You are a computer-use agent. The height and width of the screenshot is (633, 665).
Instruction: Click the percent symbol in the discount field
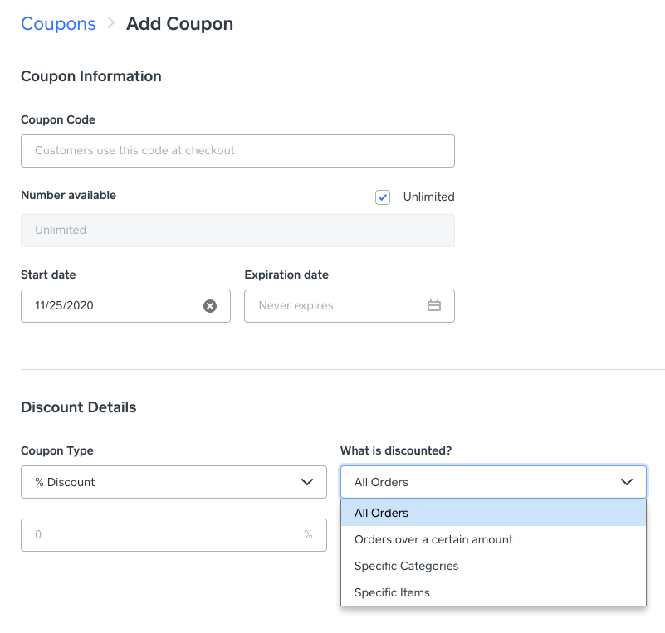click(308, 535)
